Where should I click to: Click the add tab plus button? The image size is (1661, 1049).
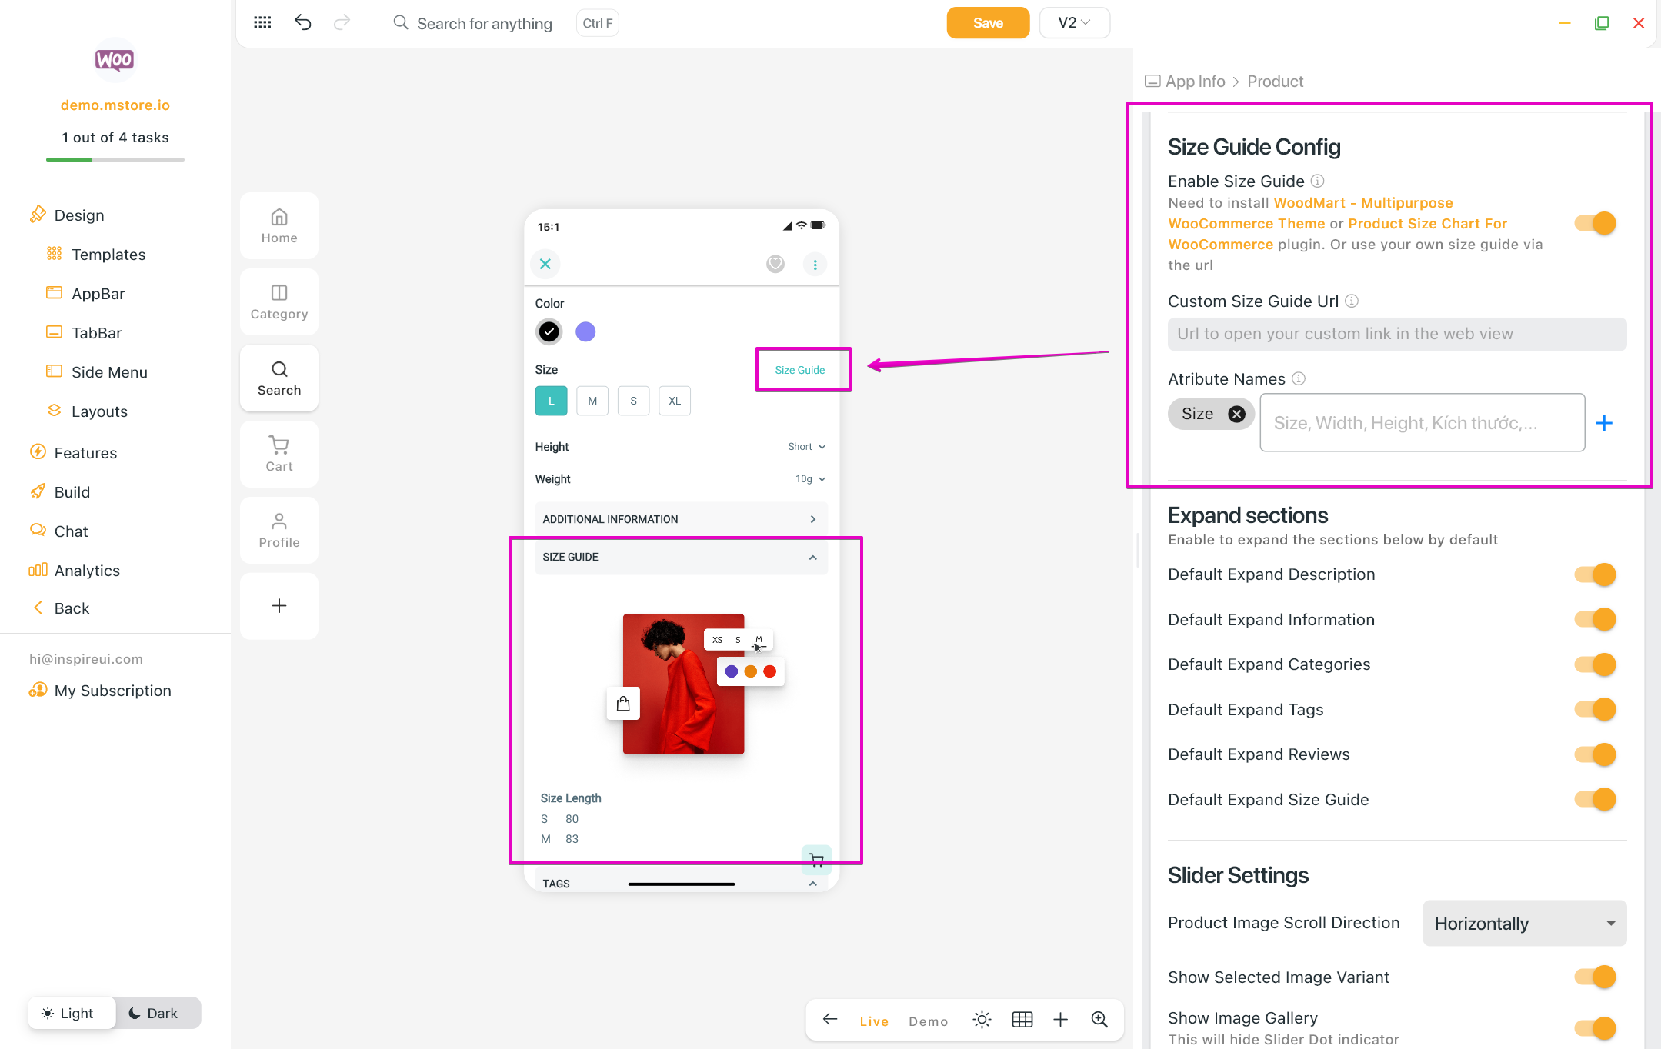point(279,606)
